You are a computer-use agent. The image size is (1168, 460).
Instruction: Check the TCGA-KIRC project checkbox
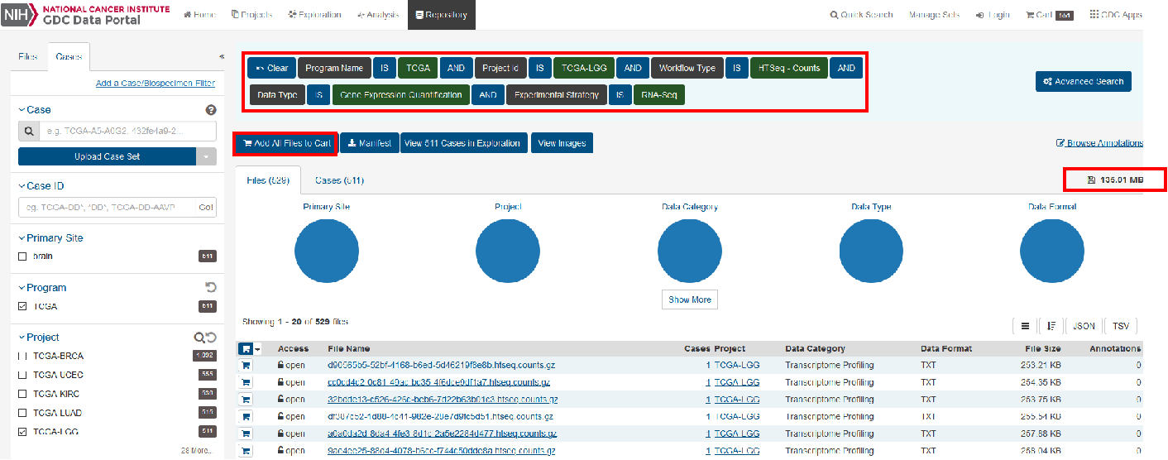(22, 394)
